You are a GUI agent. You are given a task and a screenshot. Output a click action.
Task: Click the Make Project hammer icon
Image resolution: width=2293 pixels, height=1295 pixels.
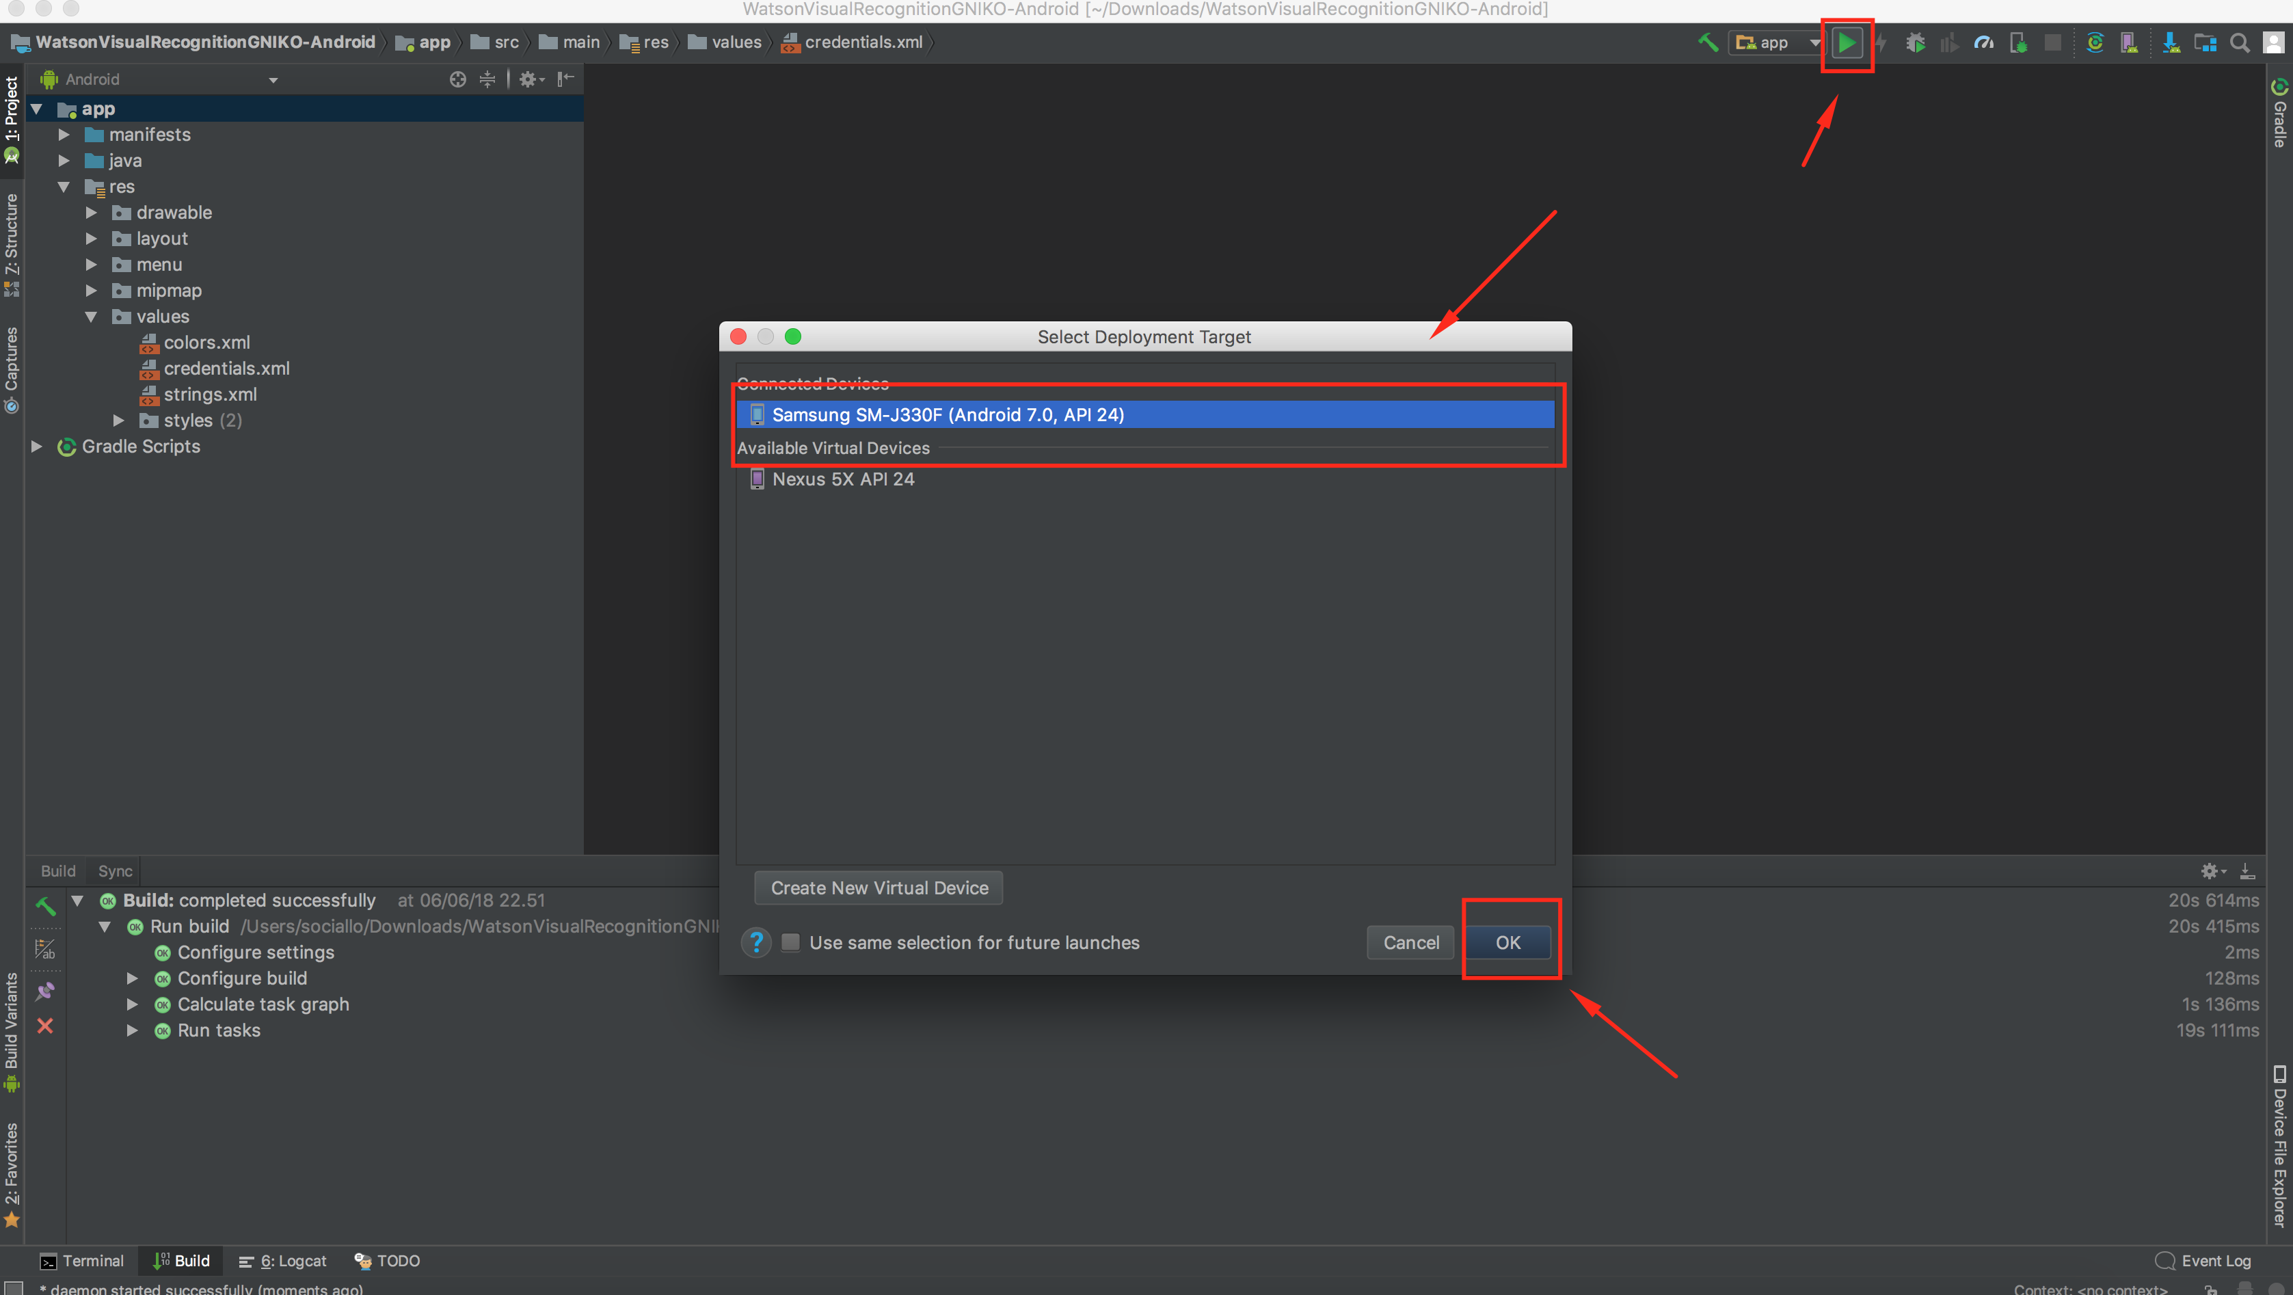click(1707, 42)
